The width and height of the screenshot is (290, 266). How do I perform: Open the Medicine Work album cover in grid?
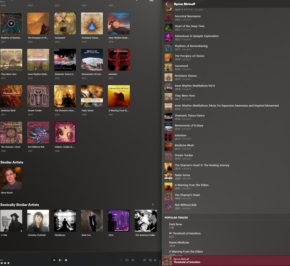[11, 96]
